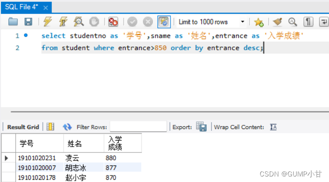Toggle form editor grid icon
329x182 pixels.
click(50, 127)
